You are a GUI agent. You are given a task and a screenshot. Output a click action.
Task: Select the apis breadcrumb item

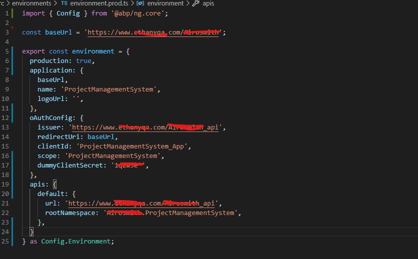coord(209,3)
